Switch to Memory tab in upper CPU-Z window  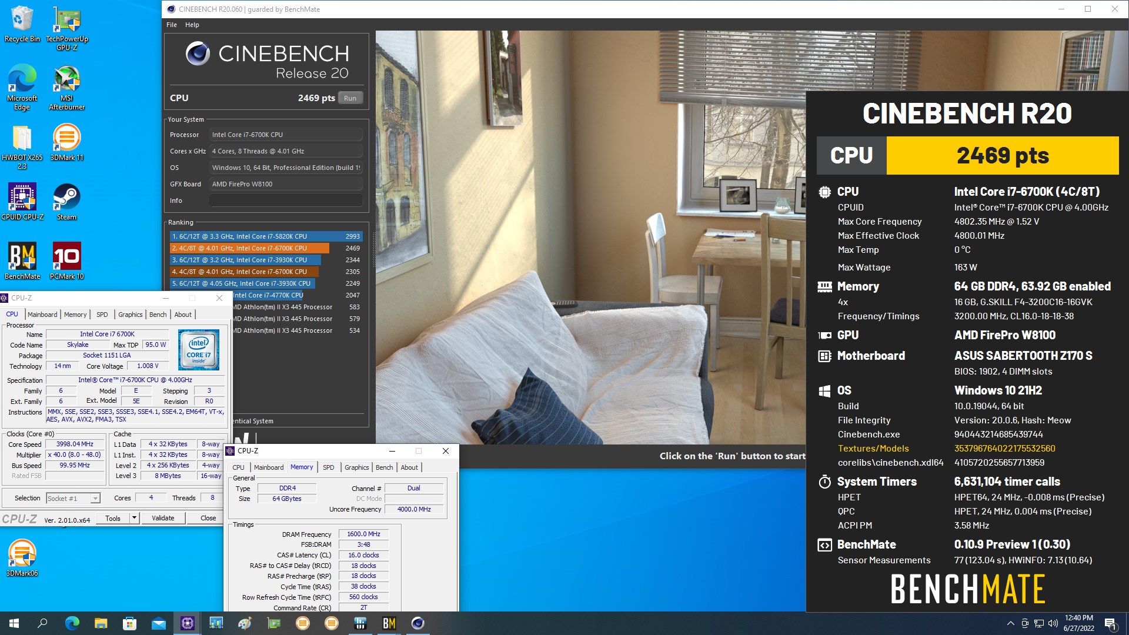click(x=75, y=315)
